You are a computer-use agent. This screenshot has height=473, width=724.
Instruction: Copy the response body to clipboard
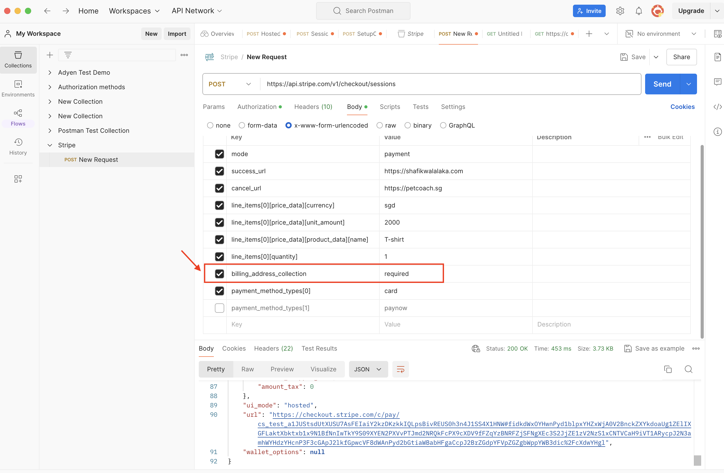(x=667, y=369)
